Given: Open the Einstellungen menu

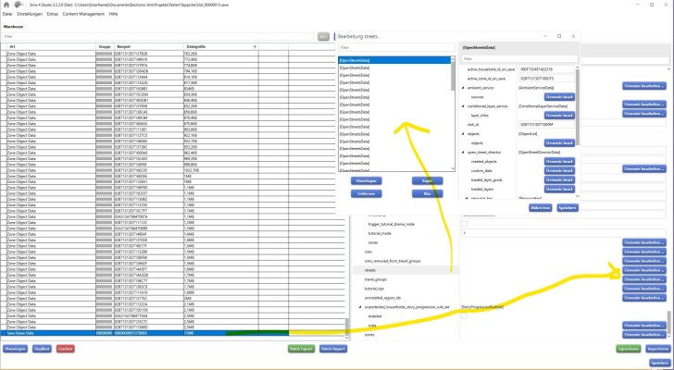Looking at the screenshot, I should click(x=30, y=14).
